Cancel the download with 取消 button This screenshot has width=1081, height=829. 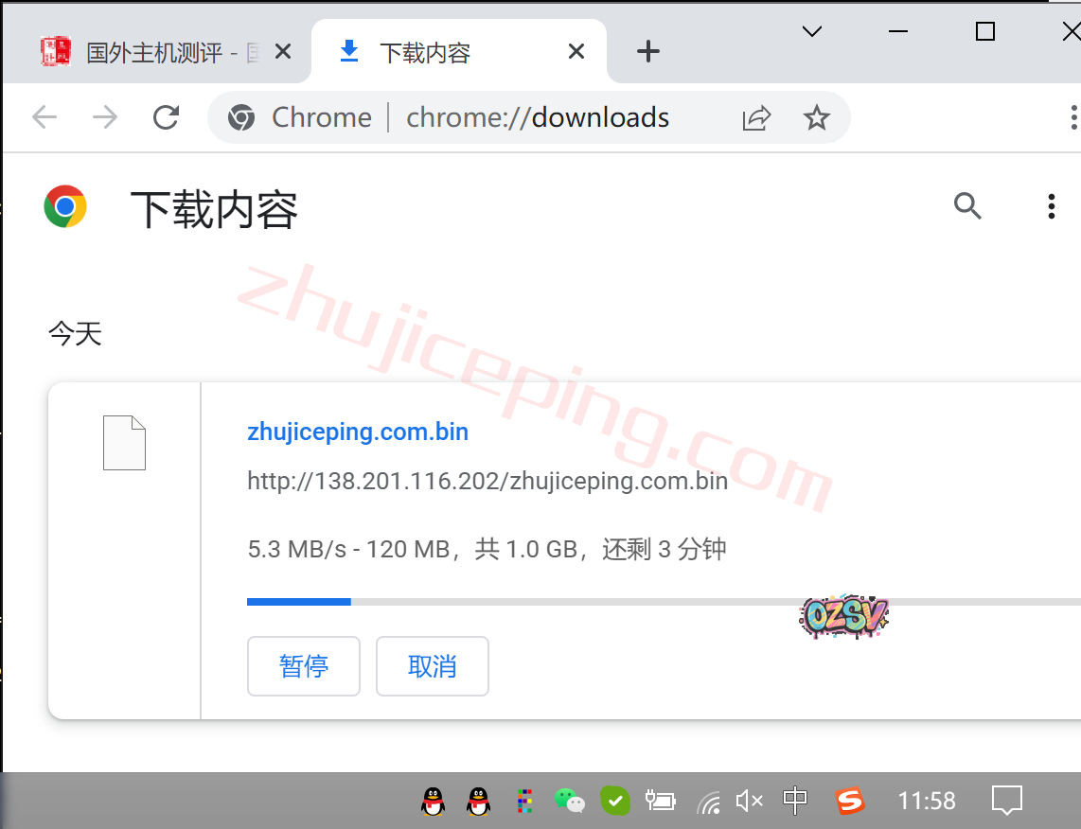(x=432, y=666)
